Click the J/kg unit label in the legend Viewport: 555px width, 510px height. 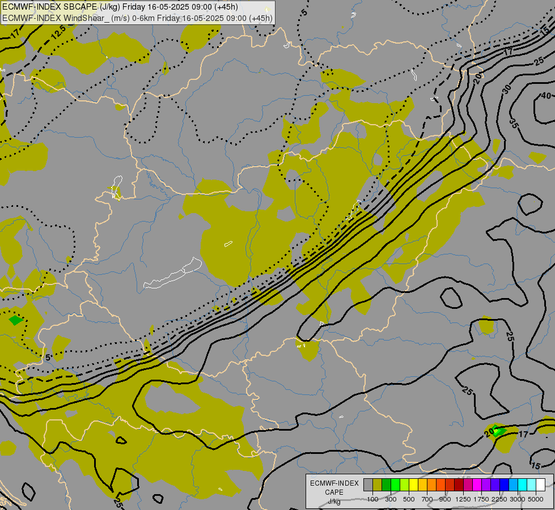[x=334, y=501]
